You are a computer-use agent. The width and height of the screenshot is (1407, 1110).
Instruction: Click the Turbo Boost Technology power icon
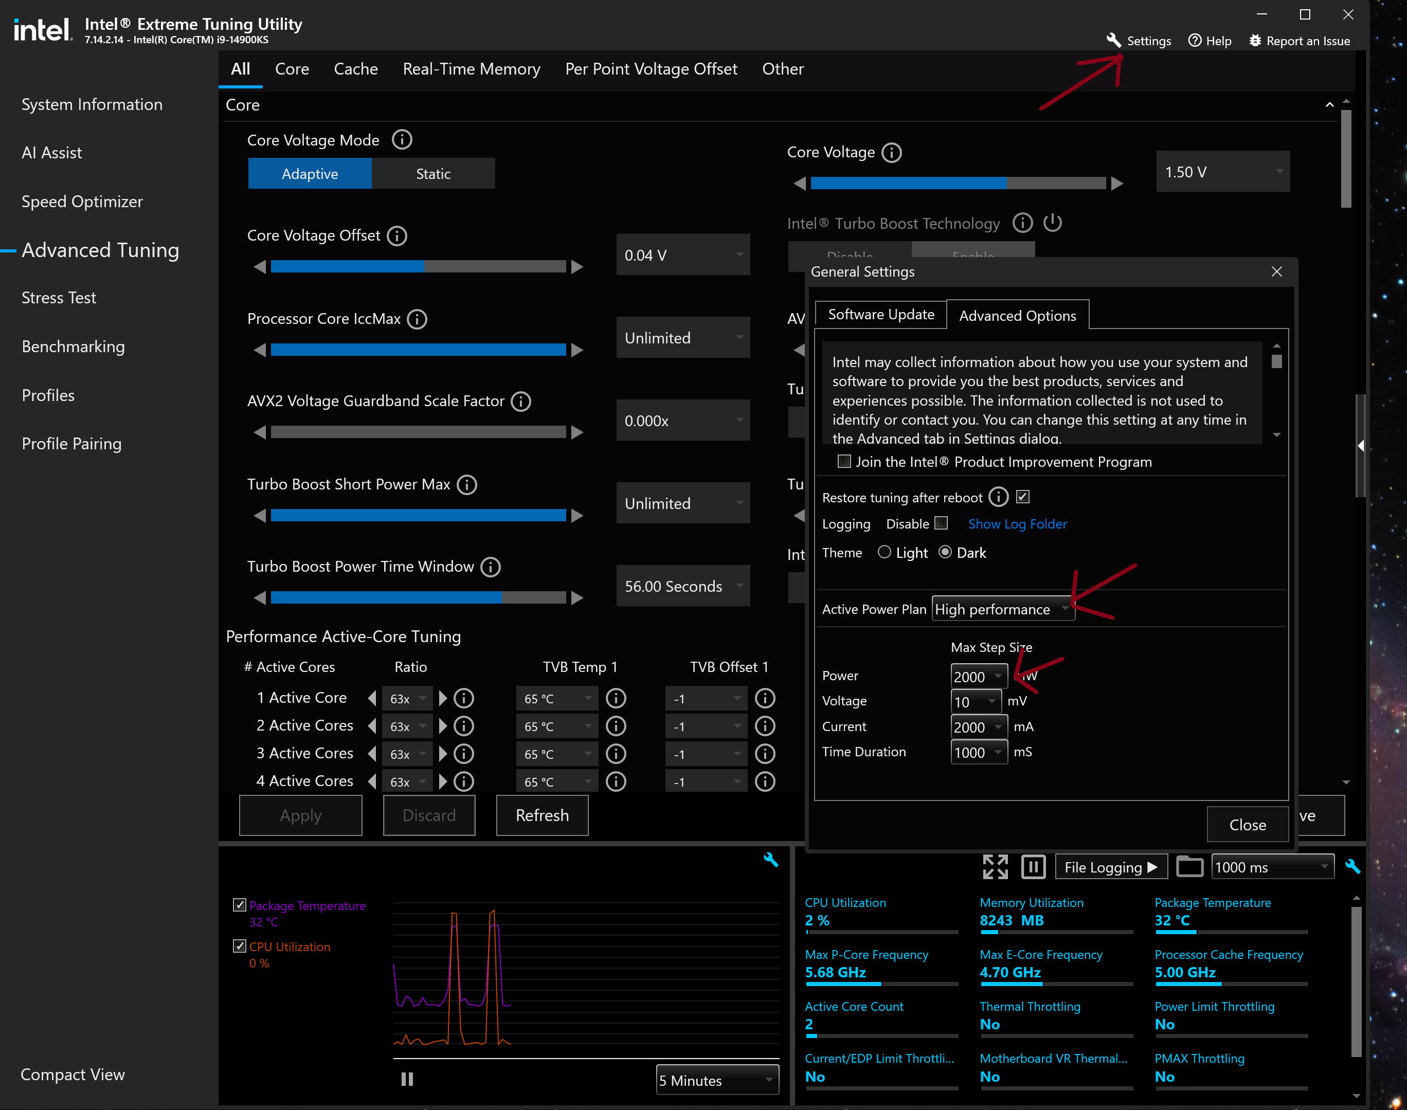1053,222
